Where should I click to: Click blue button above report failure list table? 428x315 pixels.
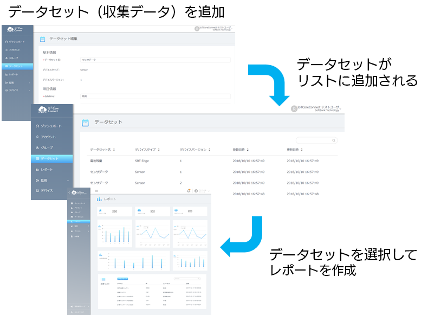click(122, 279)
